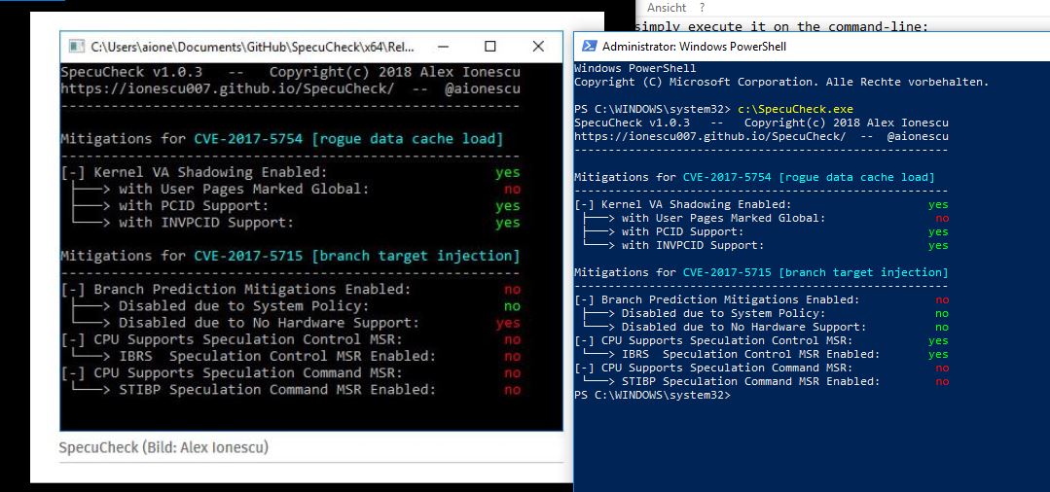Click 'with INVPCID Support:' line in PowerShell

coord(693,245)
